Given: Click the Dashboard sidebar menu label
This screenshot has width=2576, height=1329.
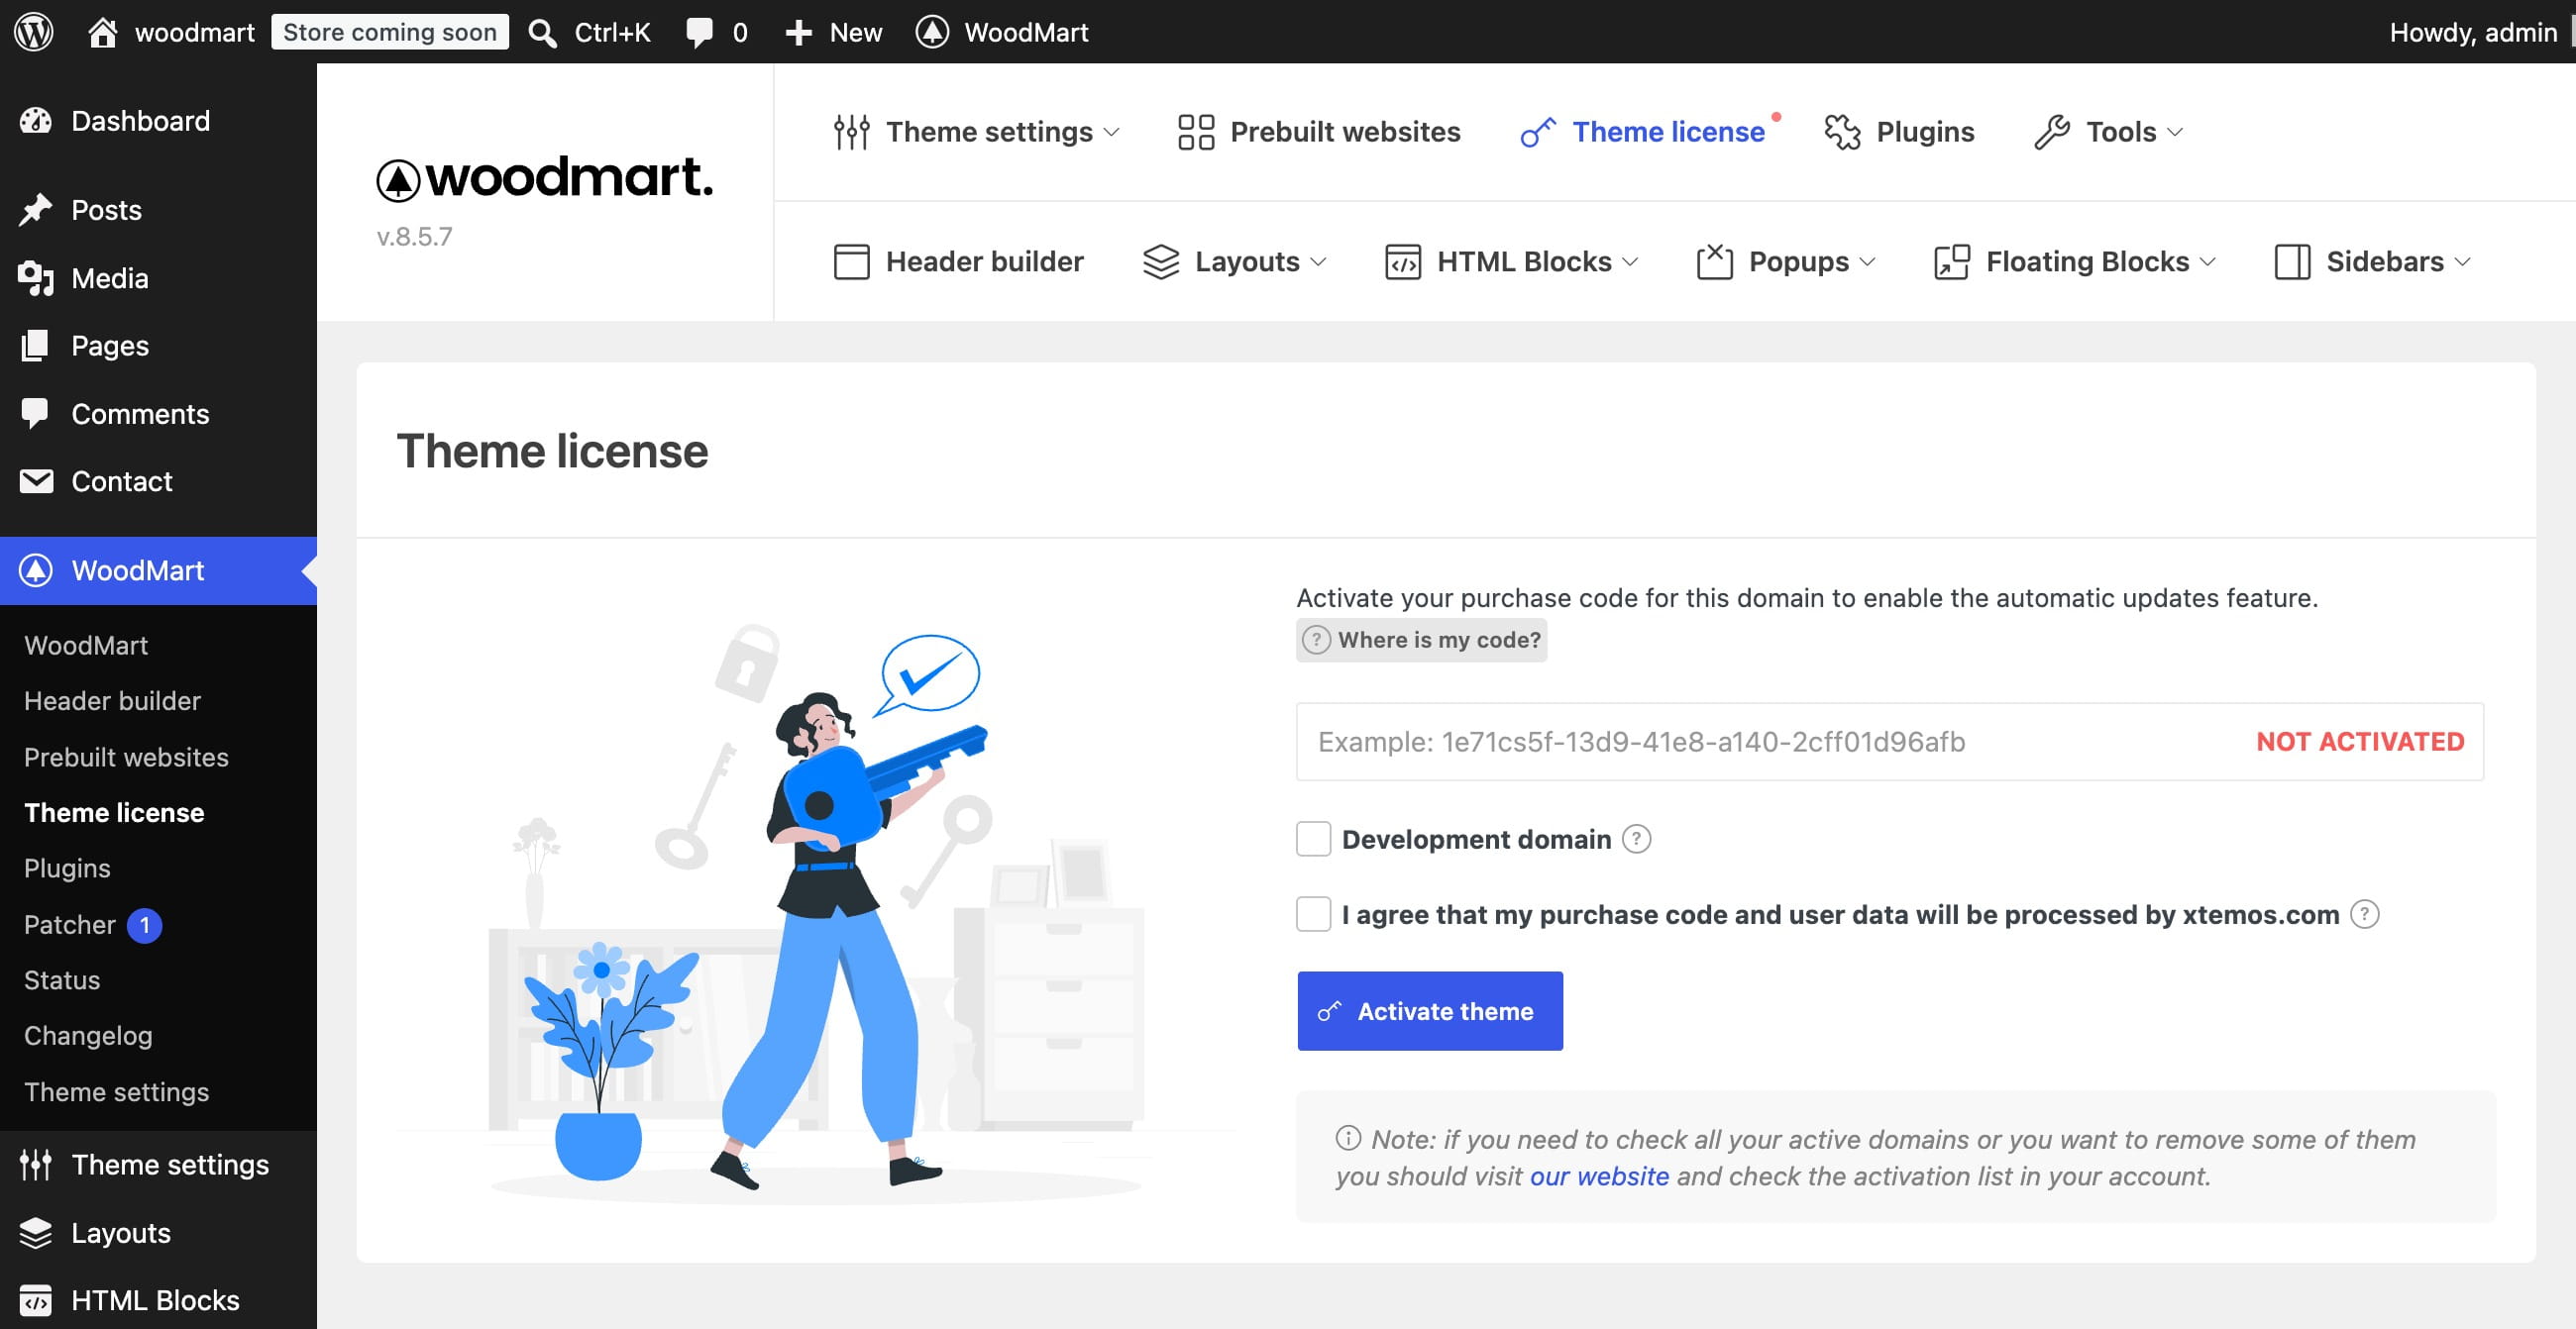Looking at the screenshot, I should coord(141,121).
